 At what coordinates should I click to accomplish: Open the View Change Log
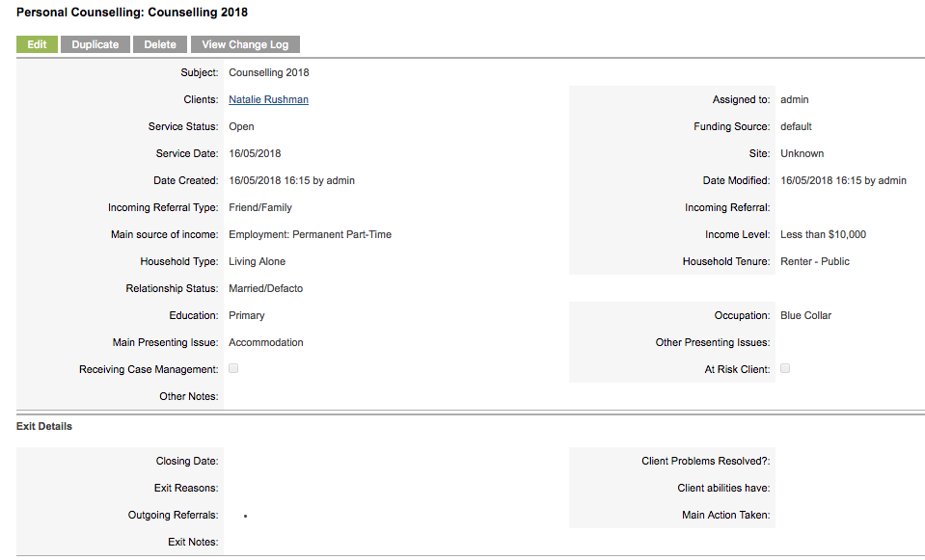coord(245,44)
